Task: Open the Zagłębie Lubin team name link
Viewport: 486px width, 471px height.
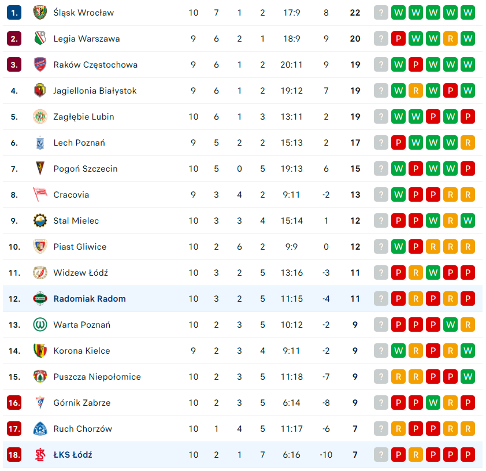Action: coord(84,117)
